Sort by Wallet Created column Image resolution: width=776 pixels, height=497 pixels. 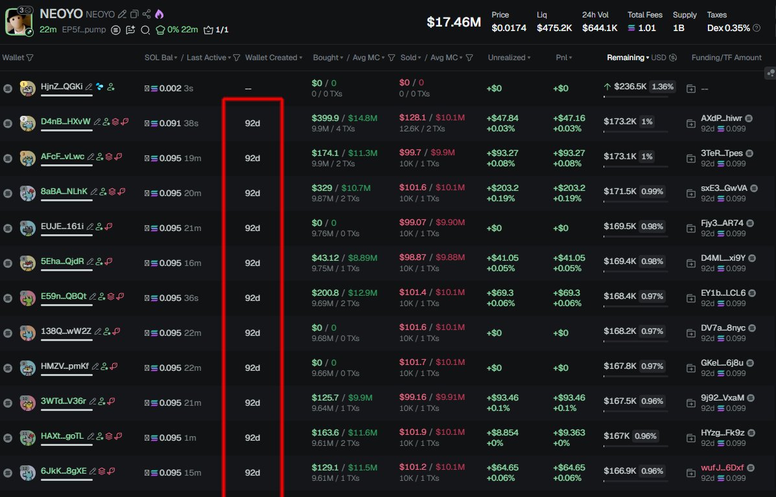(x=272, y=58)
